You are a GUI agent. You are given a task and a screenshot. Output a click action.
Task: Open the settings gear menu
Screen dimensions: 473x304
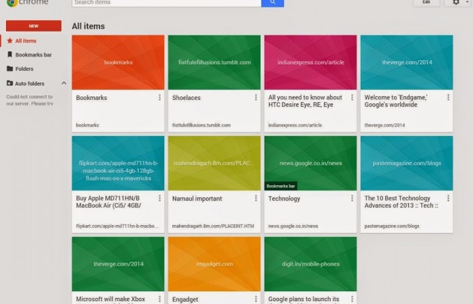457,3
